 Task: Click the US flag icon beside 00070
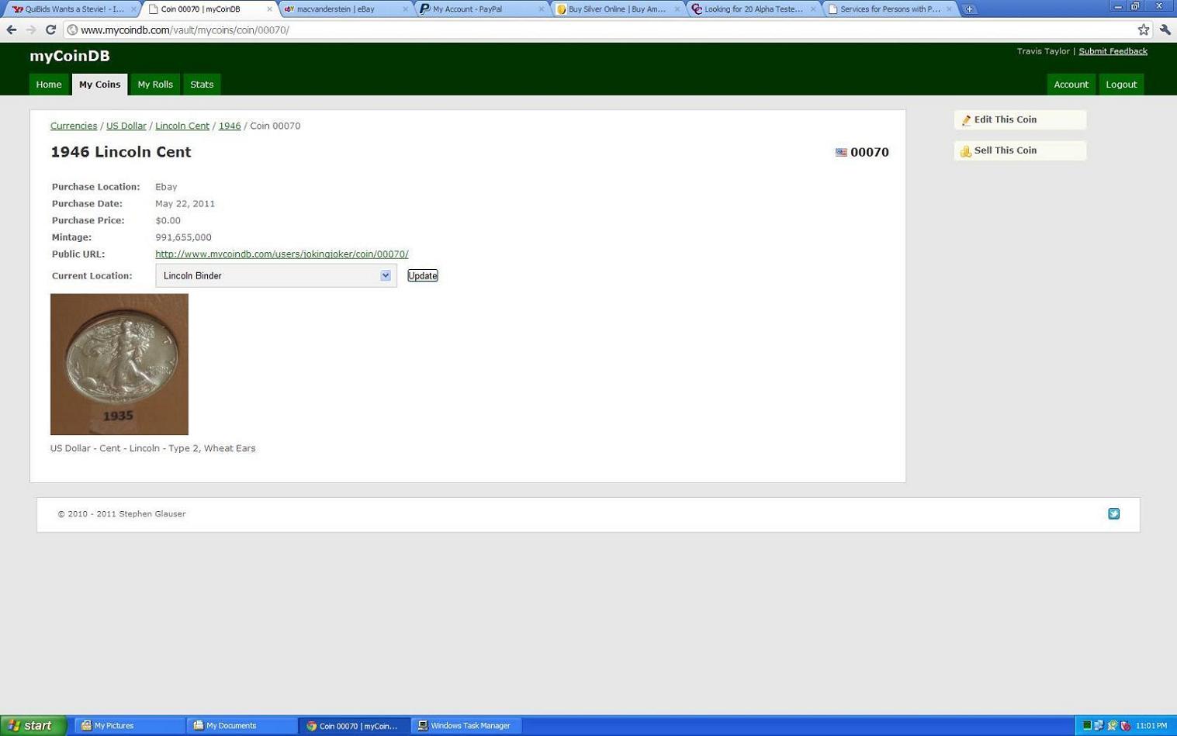point(841,153)
